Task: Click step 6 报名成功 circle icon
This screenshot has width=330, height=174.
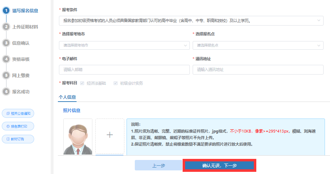Action: (x=6, y=92)
